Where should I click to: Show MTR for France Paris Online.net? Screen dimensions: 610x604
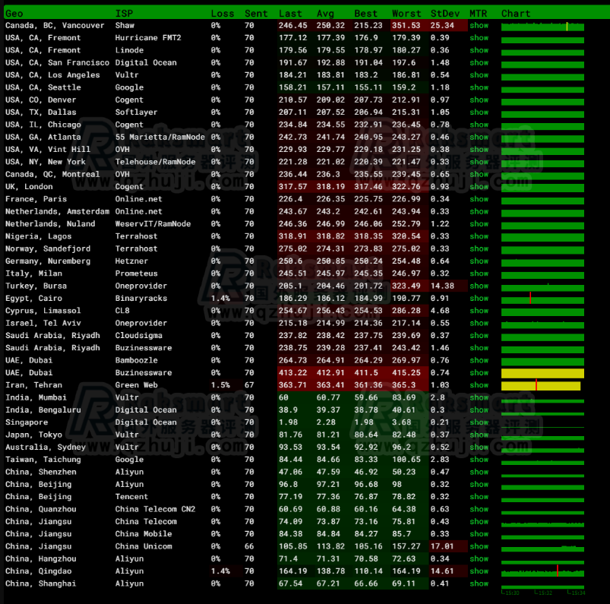[479, 199]
